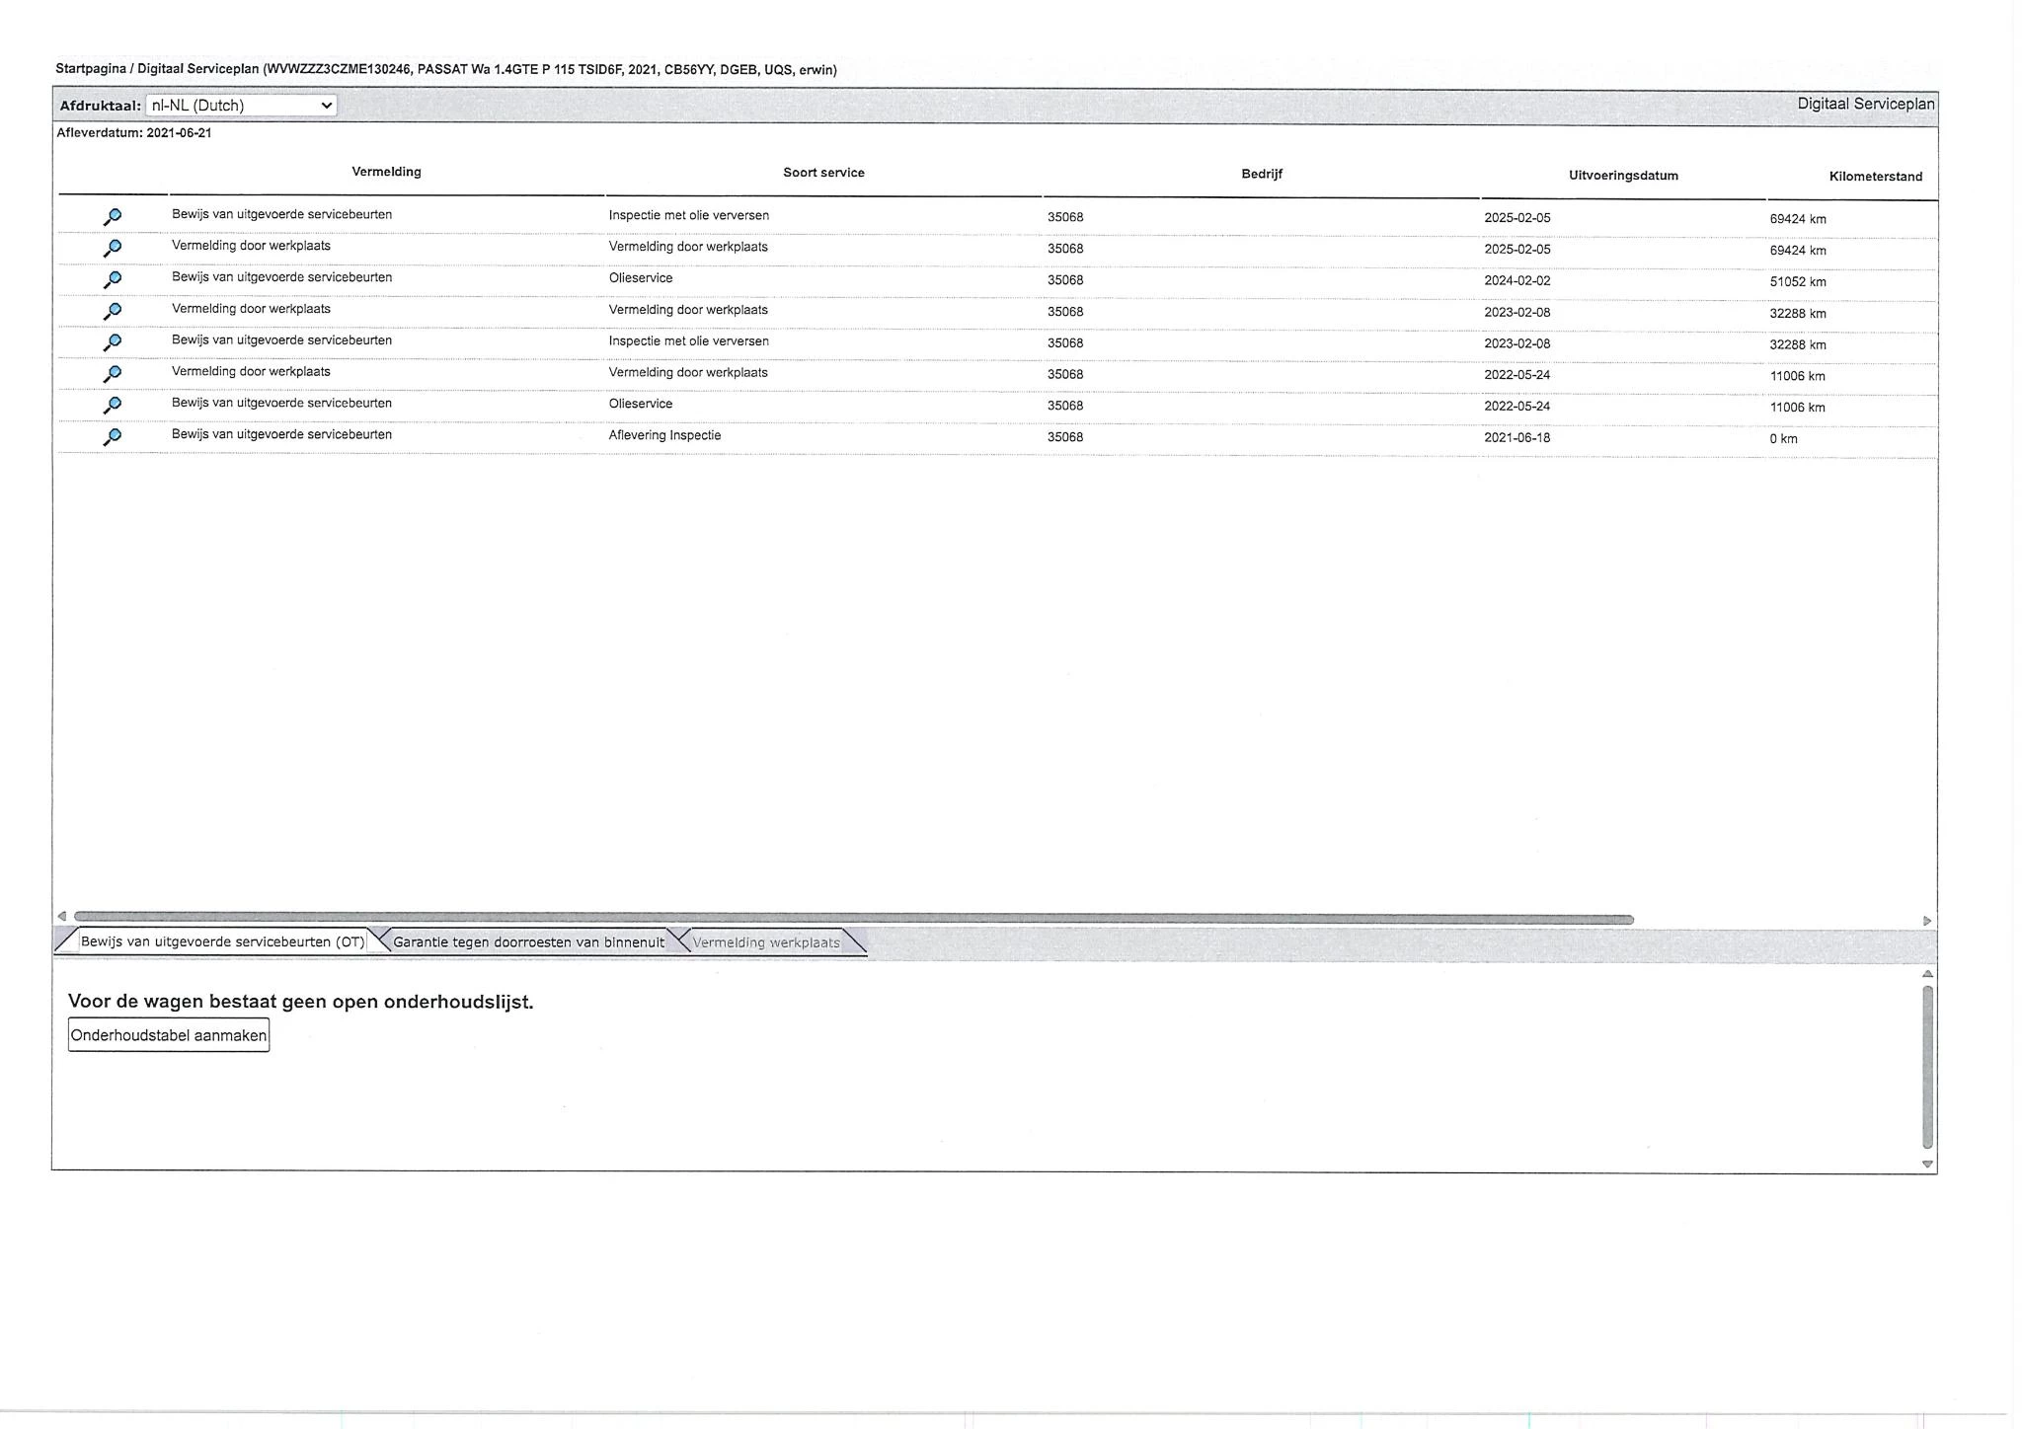Open magnifier for 2022-05-24 Olieservice entry

click(113, 405)
